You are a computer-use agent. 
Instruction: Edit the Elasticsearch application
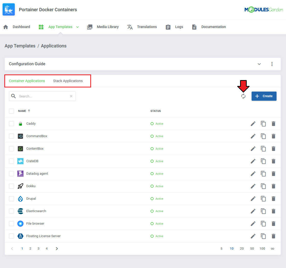coord(253,211)
